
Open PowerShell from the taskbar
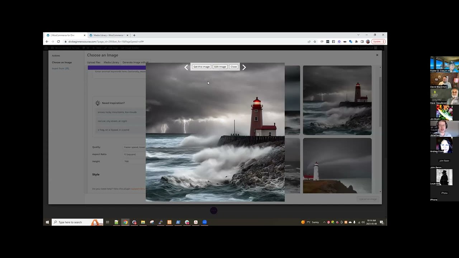(178, 222)
